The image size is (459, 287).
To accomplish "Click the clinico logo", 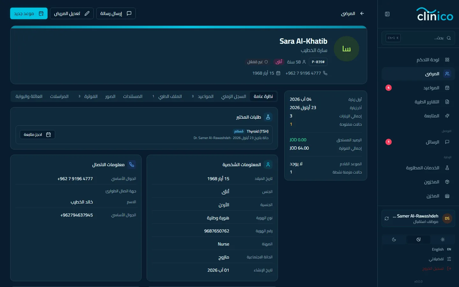I will coord(435,14).
